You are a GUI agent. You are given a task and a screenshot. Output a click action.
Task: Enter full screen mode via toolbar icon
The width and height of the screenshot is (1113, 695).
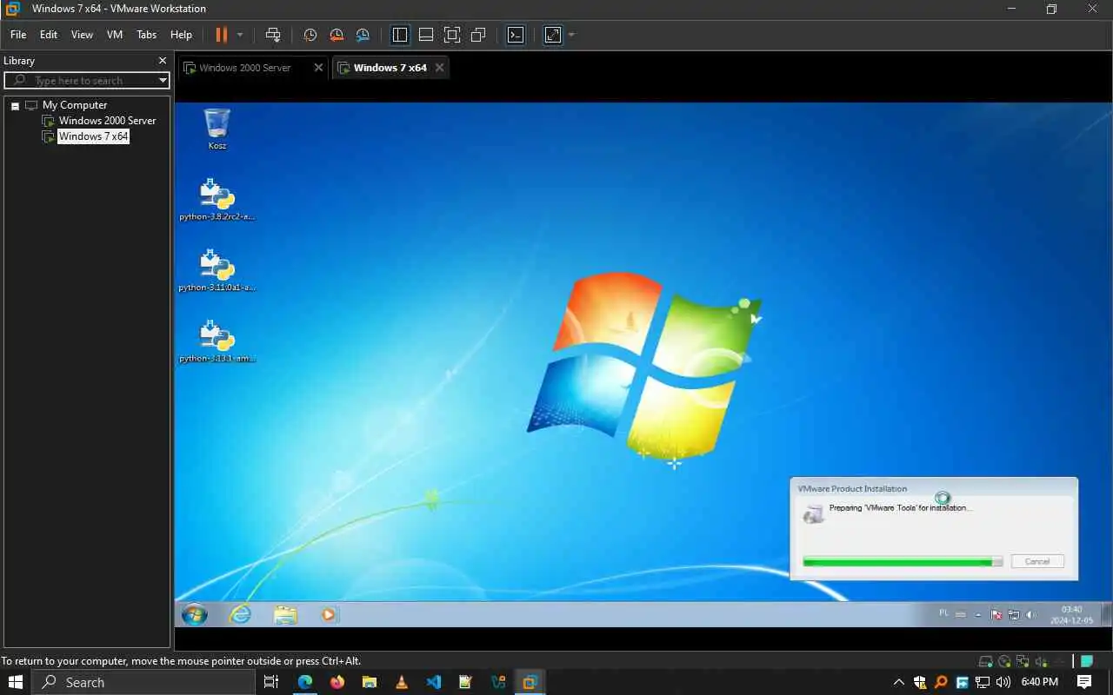[x=452, y=35]
